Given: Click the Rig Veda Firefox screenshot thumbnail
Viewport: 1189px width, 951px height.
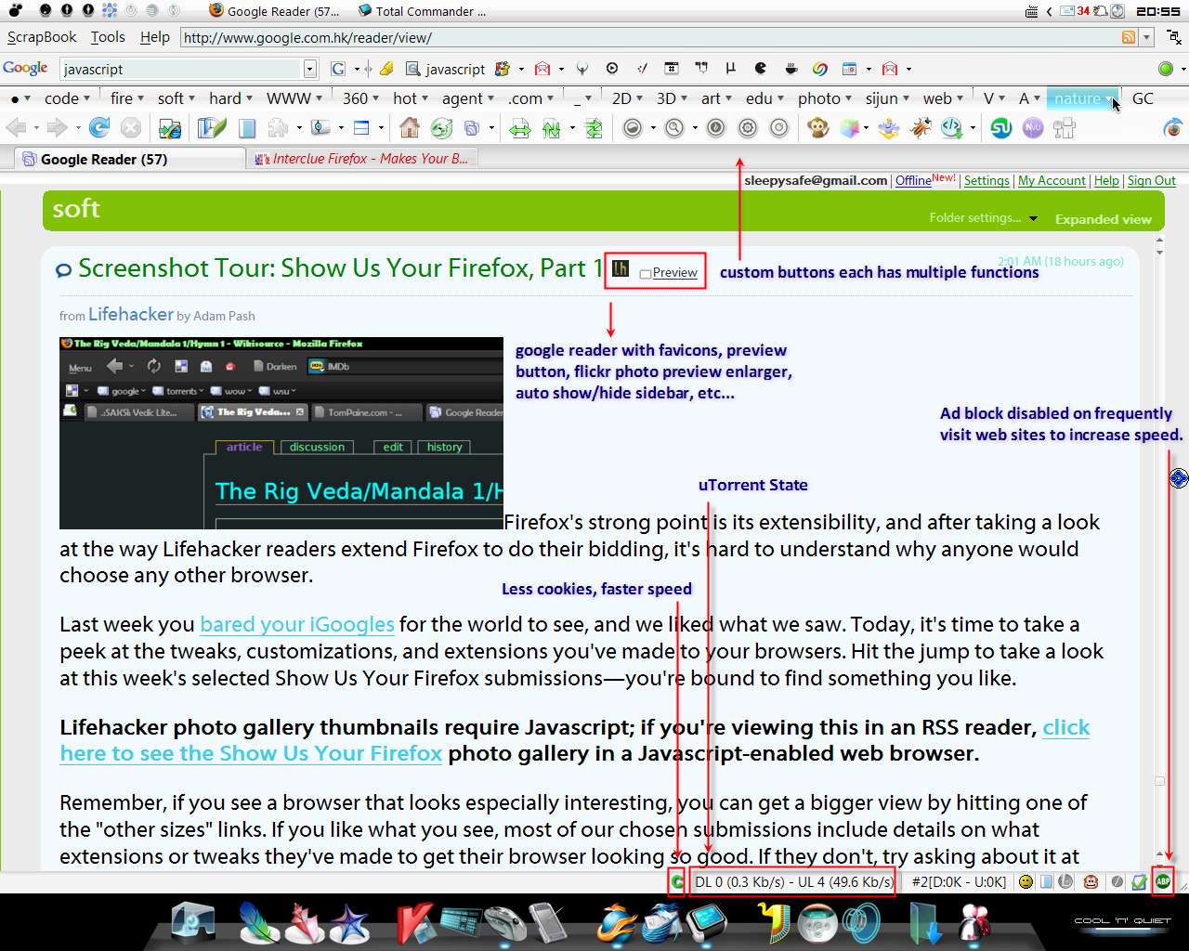Looking at the screenshot, I should [x=281, y=433].
